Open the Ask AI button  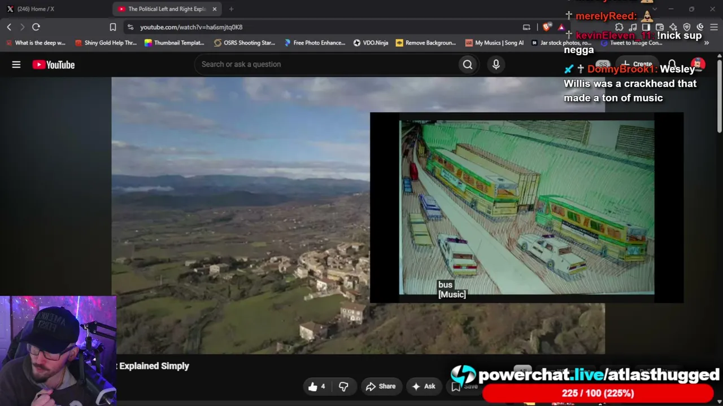(424, 386)
